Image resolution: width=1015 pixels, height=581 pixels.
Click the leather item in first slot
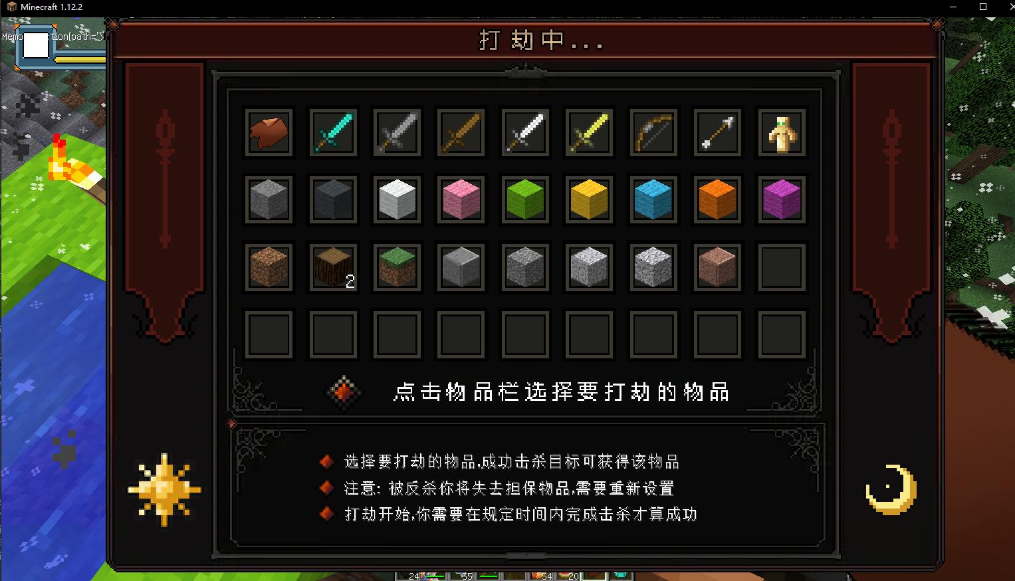(269, 133)
